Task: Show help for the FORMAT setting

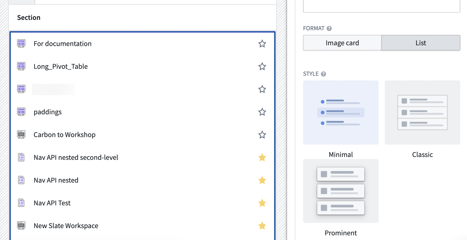Action: (x=329, y=28)
